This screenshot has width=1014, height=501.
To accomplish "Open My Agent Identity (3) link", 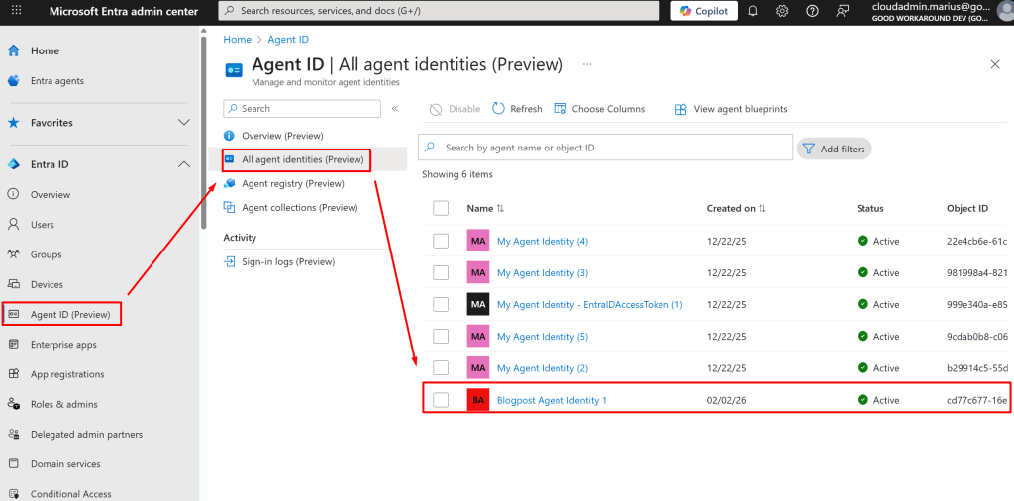I will tap(542, 273).
